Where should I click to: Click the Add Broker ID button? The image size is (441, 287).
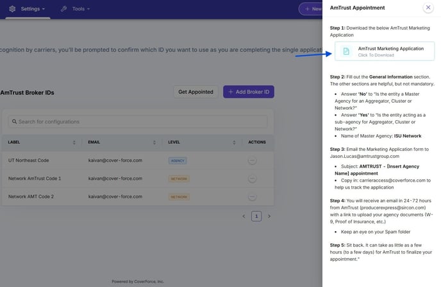tap(249, 92)
